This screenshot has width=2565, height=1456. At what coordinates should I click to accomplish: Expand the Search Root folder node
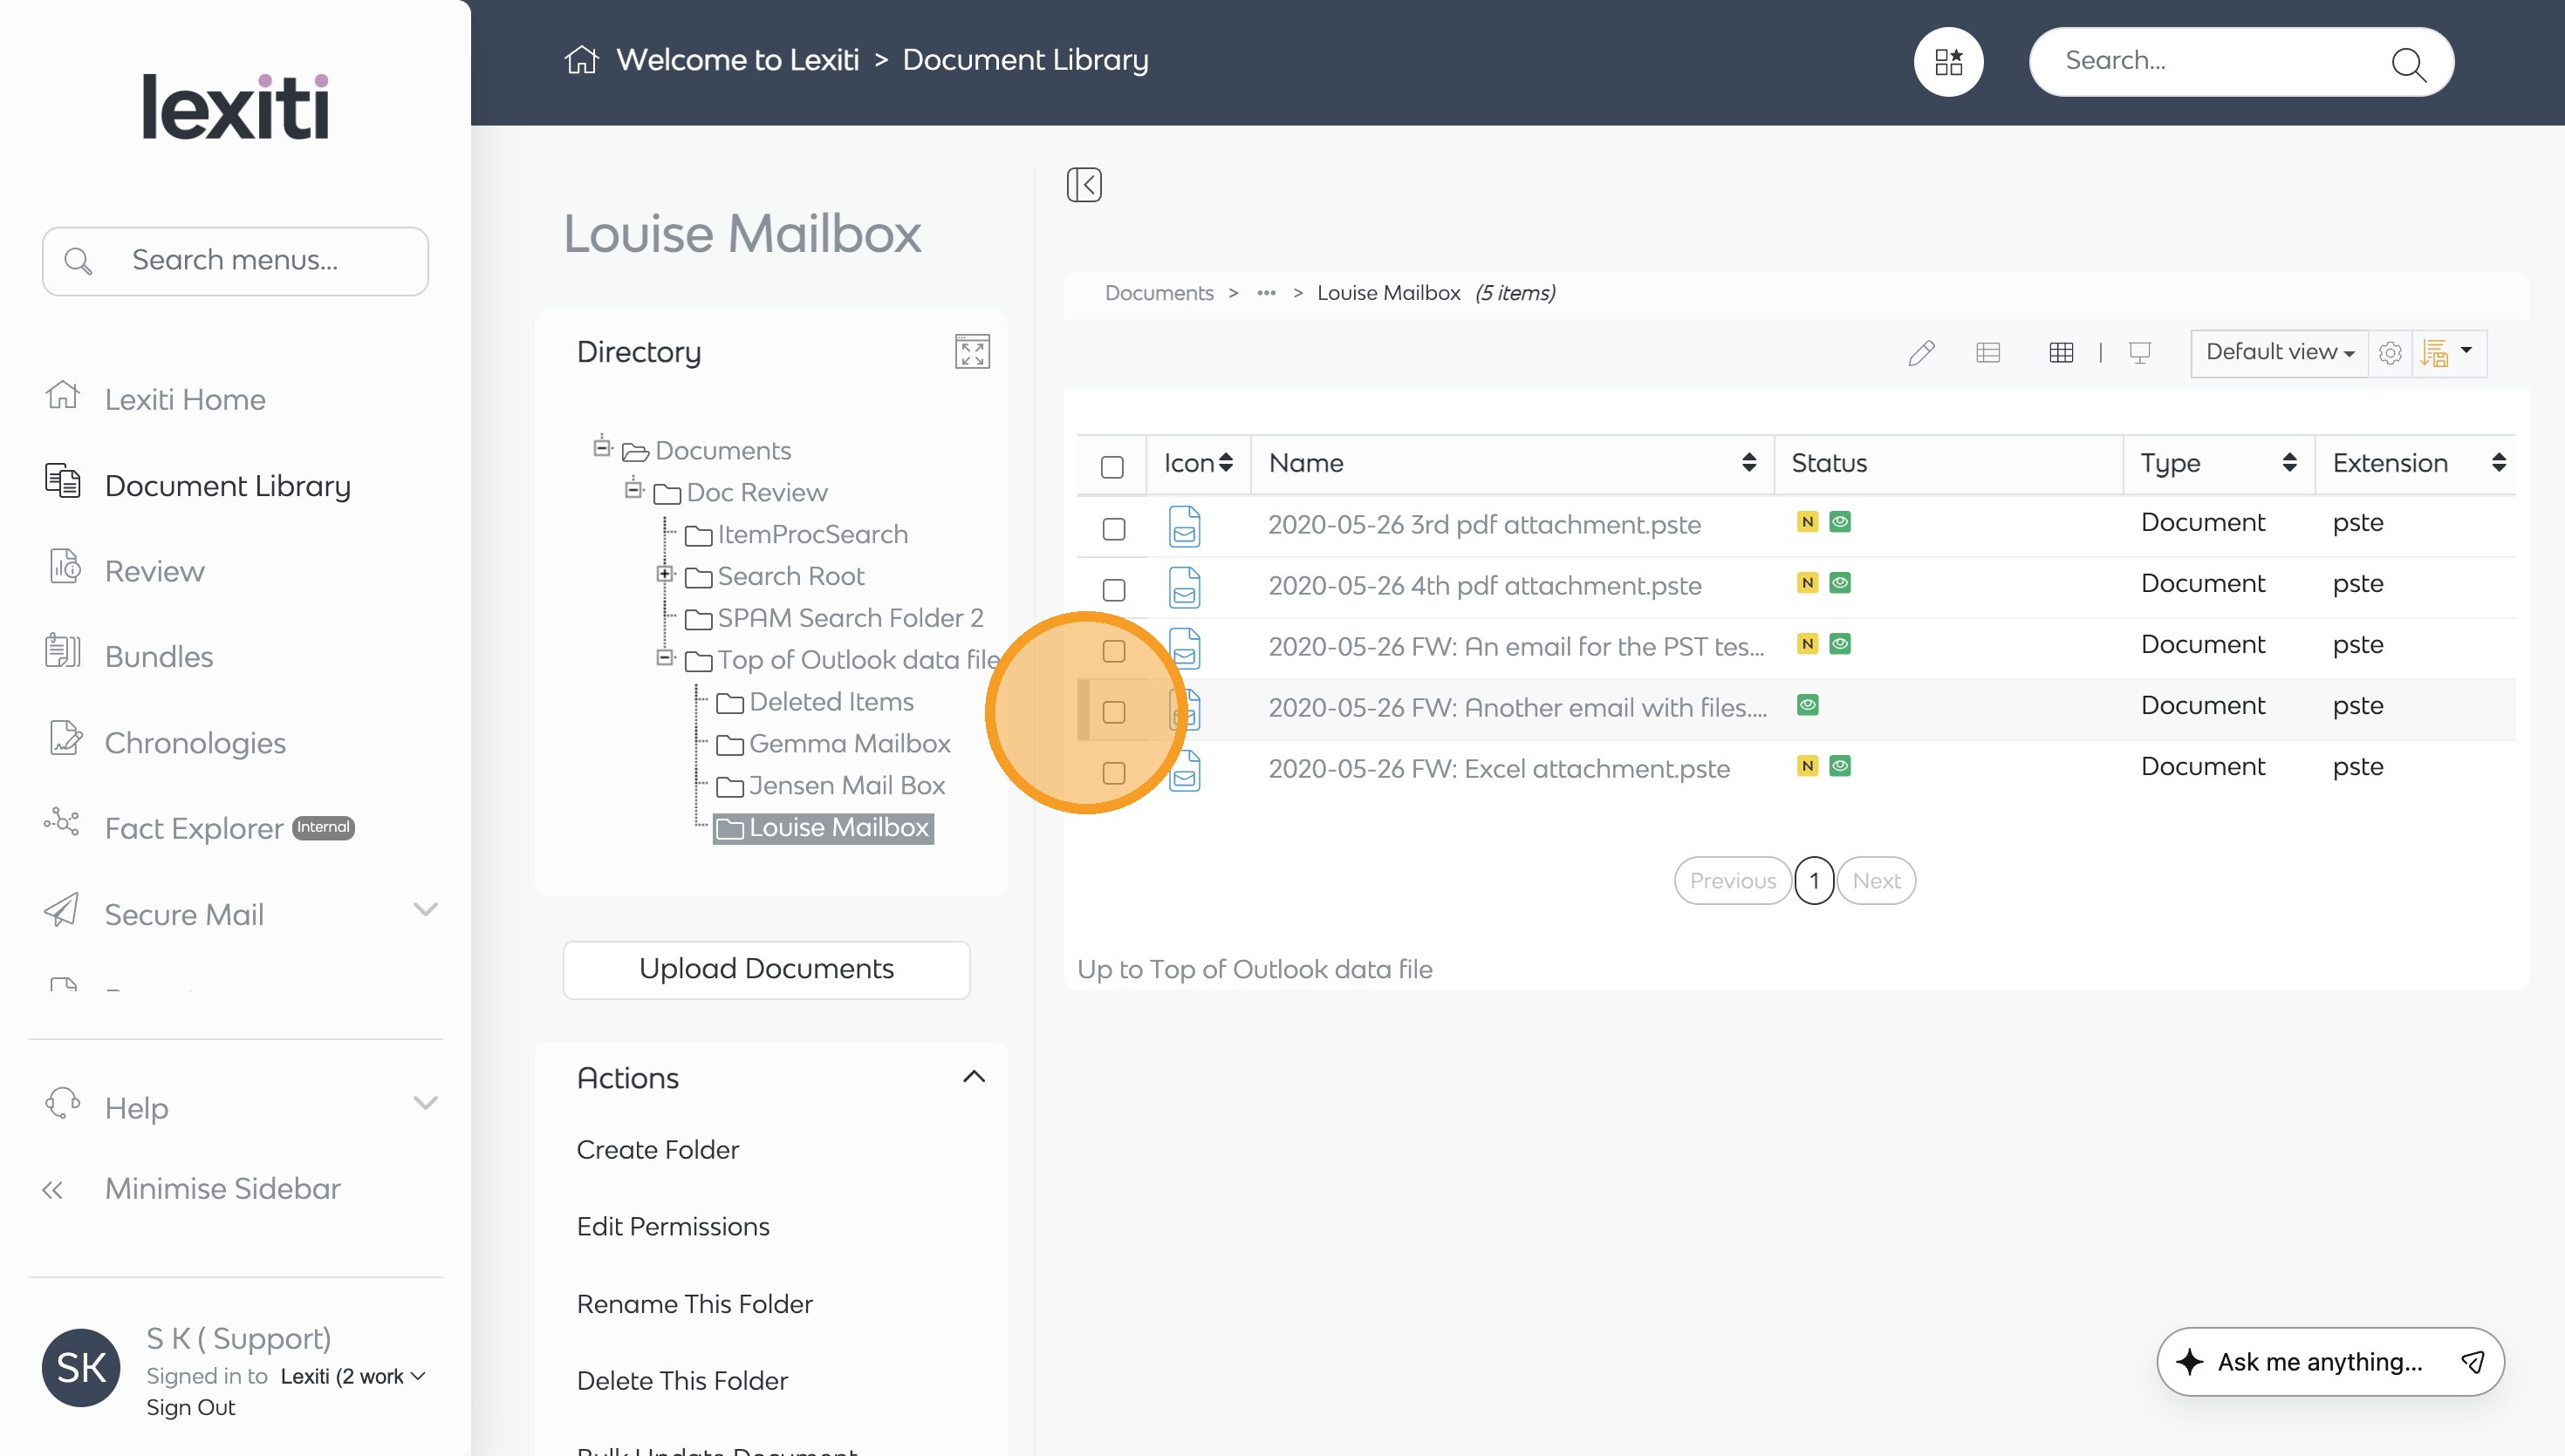[664, 574]
